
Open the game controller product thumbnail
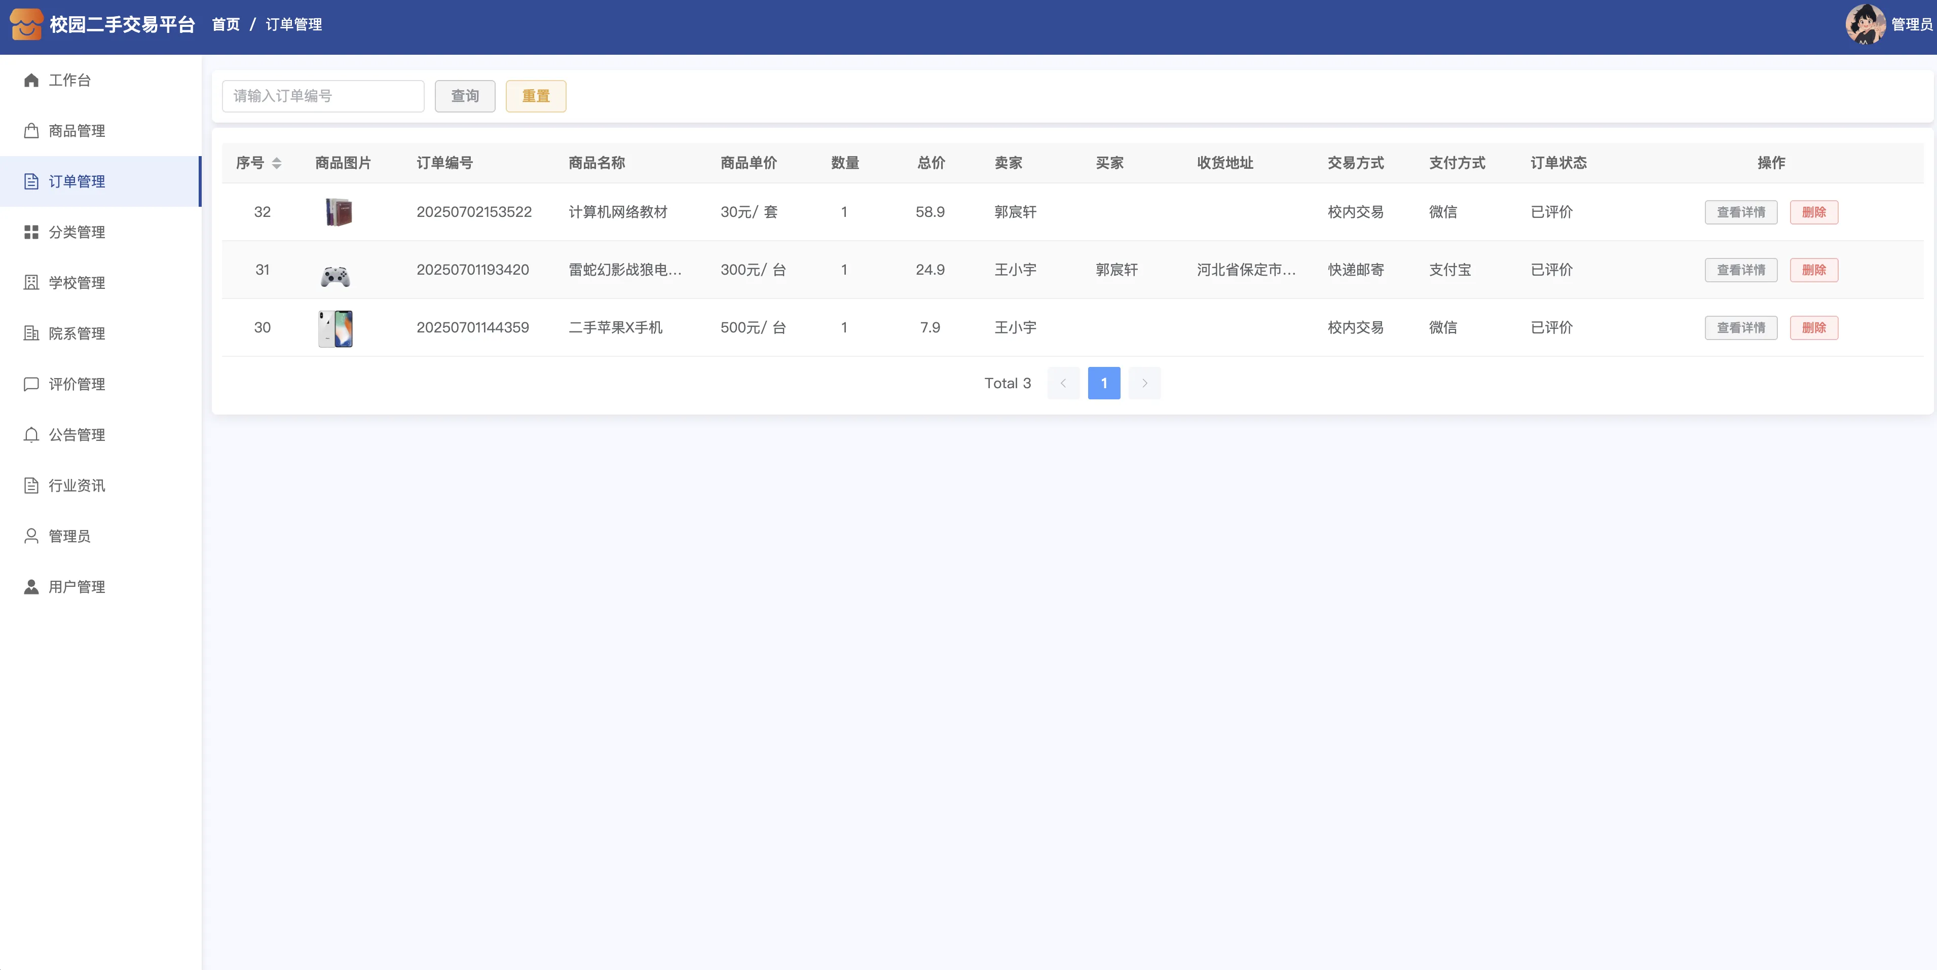(334, 276)
